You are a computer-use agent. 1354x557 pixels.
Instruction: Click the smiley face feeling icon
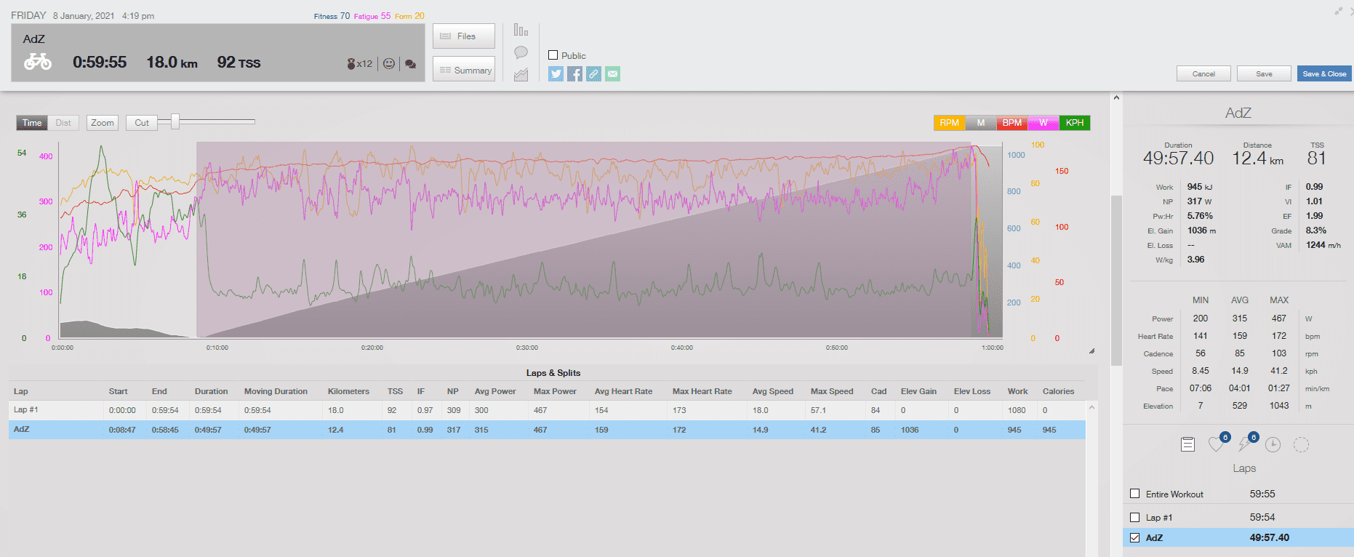click(x=389, y=64)
